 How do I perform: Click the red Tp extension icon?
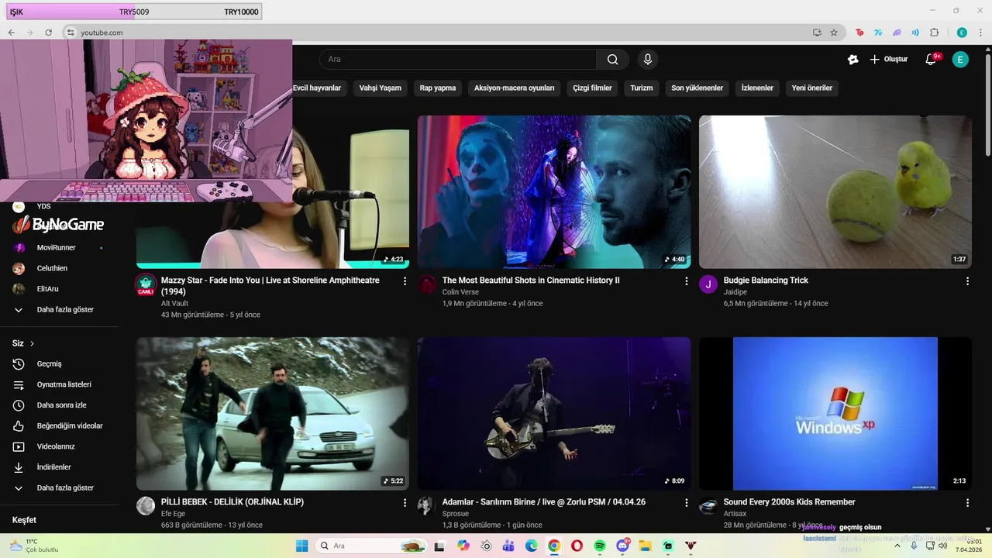(x=859, y=33)
